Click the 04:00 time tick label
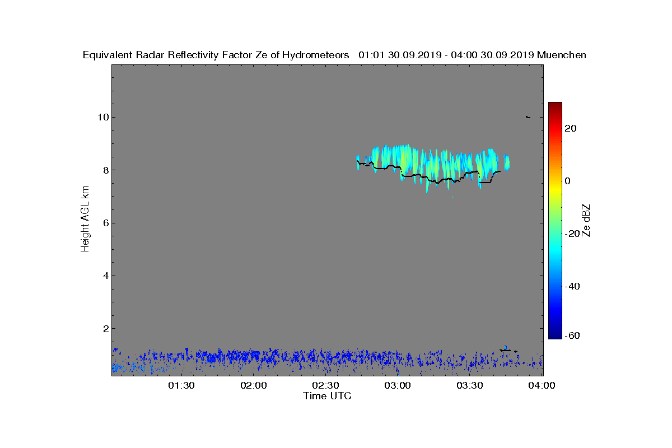The height and width of the screenshot is (448, 672). [x=542, y=385]
